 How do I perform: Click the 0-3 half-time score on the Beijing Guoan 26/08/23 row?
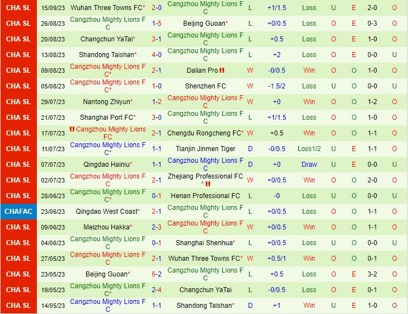372,24
